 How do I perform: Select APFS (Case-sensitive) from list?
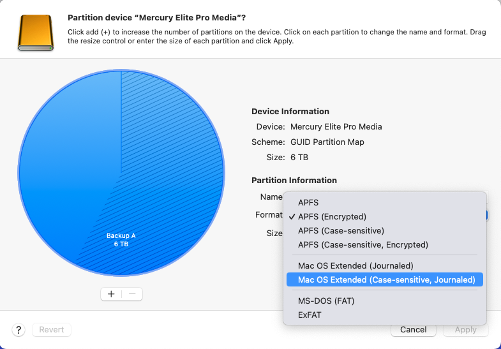click(x=341, y=230)
